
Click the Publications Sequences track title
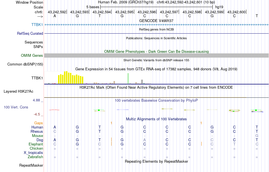click(x=156, y=38)
